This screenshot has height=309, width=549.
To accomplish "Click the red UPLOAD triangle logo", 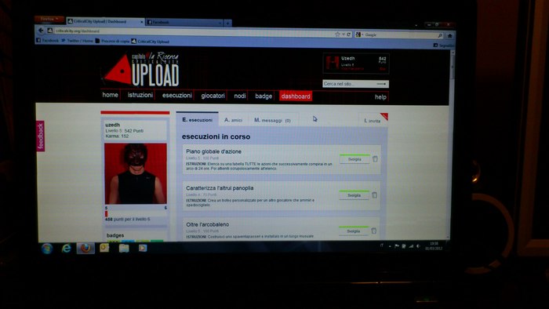I will 119,70.
